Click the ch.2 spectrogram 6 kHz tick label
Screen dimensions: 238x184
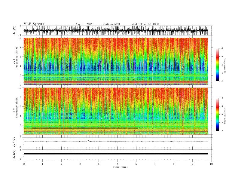21,106
